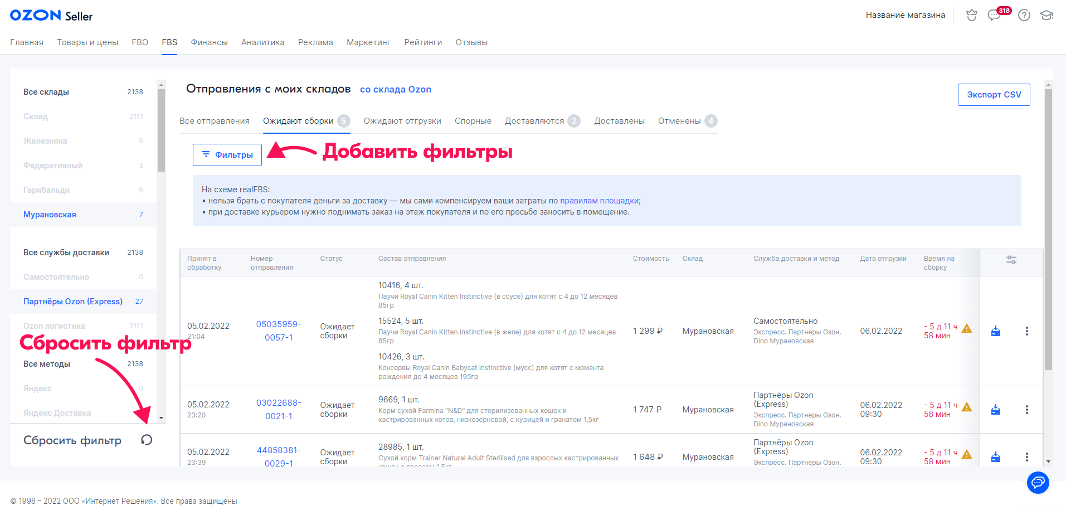Open со склада Ozon link
The image size is (1066, 520).
396,89
